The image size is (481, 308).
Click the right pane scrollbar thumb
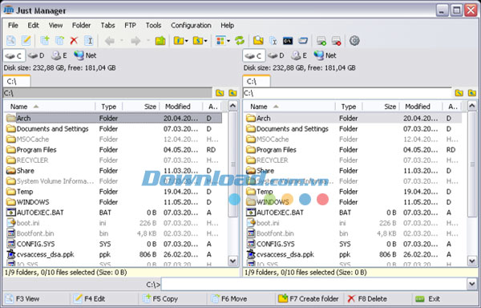pyautogui.click(x=472, y=164)
